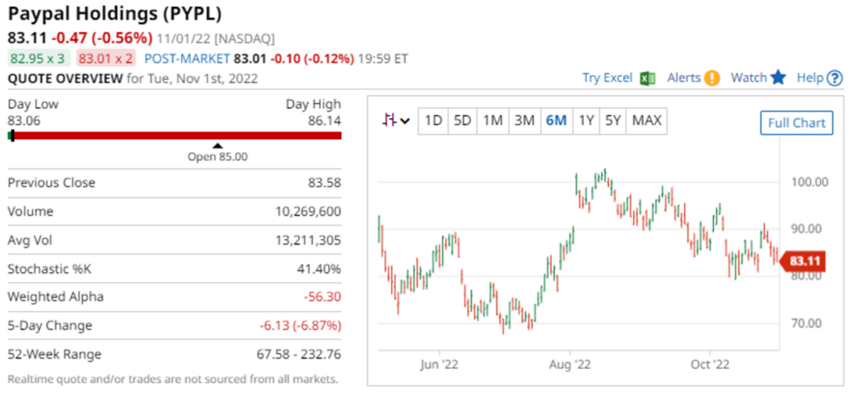Select the MAX chart period

[x=646, y=120]
